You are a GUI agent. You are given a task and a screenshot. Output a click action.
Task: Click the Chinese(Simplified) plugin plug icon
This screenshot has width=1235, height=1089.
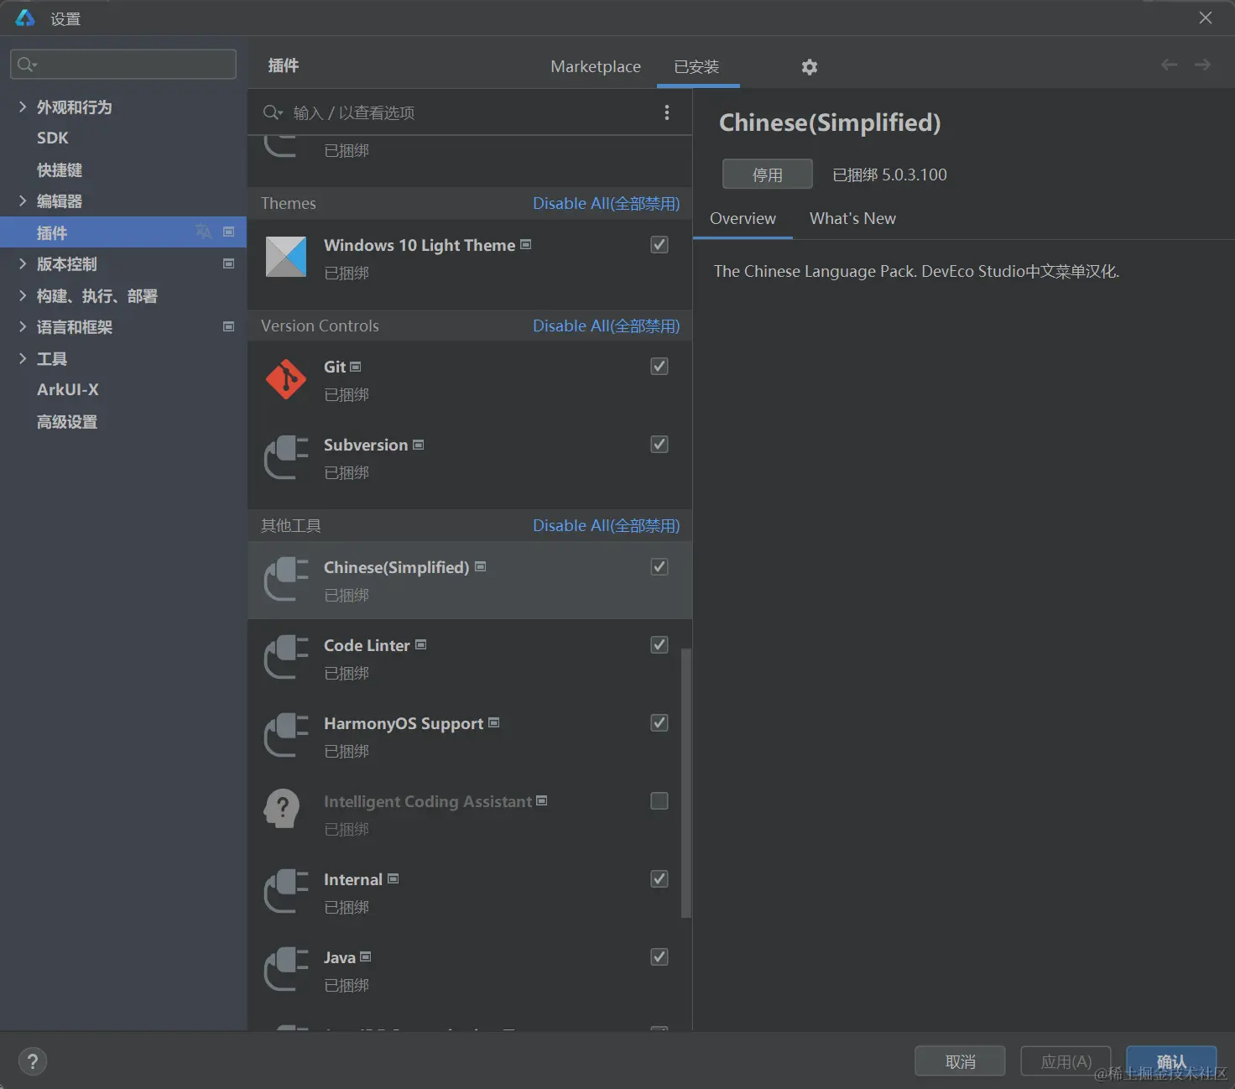coord(286,580)
